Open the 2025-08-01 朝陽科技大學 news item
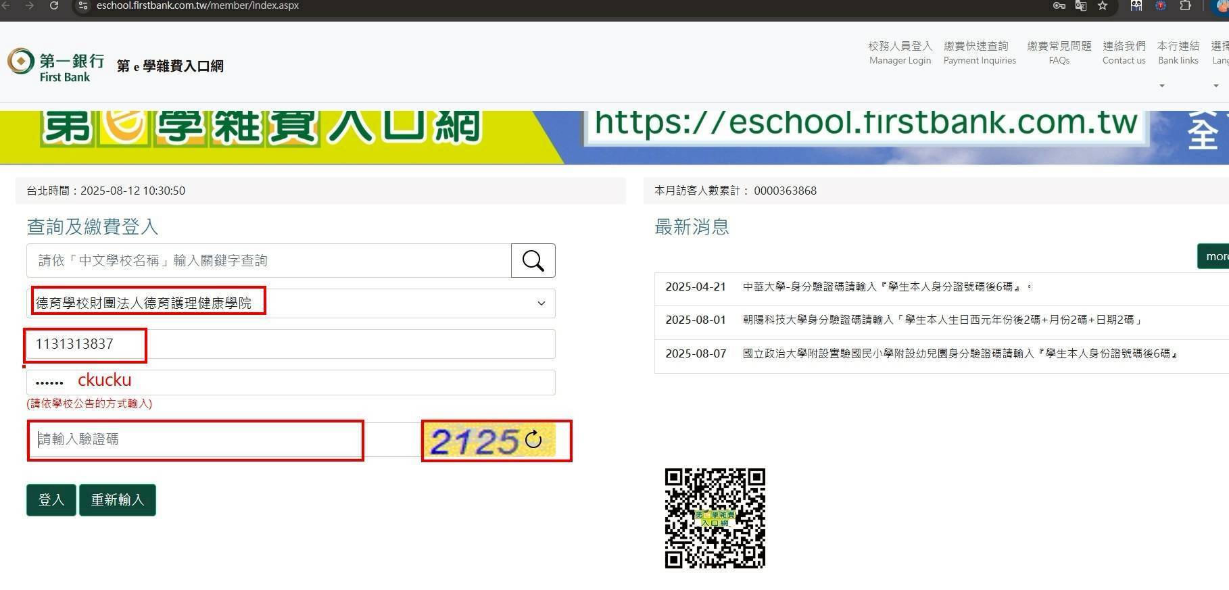 pyautogui.click(x=942, y=320)
